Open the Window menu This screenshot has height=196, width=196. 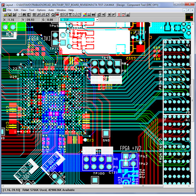[61, 10]
